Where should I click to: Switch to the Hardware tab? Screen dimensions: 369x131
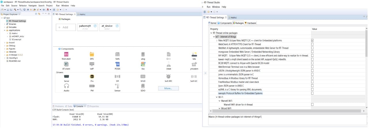click(x=250, y=23)
